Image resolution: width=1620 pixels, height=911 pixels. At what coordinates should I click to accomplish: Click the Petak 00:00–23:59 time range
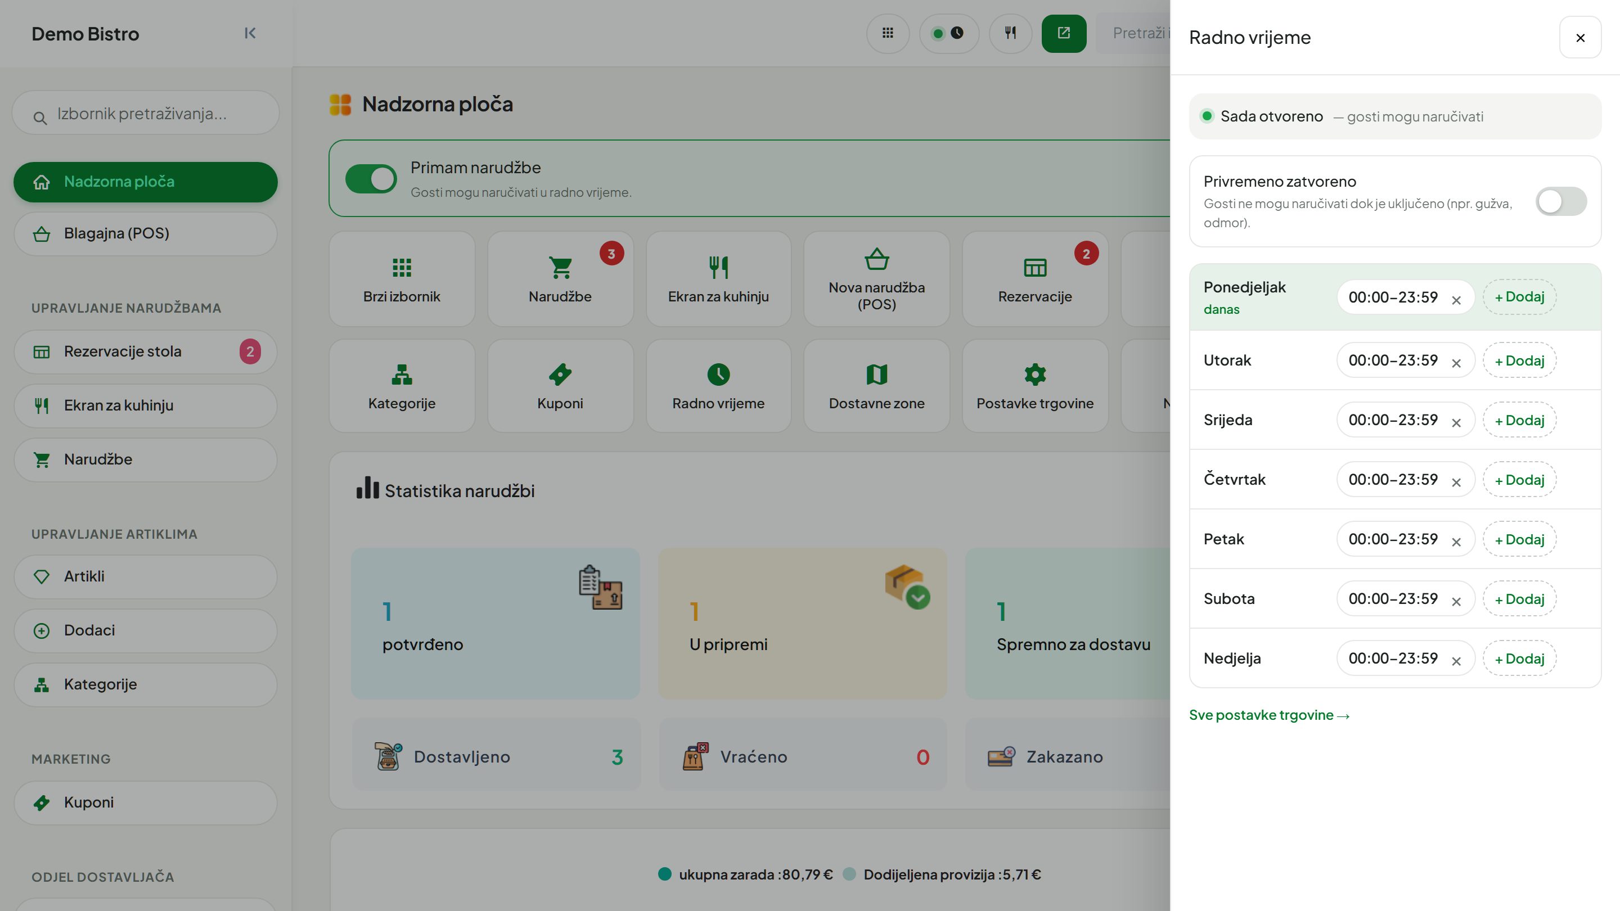[x=1393, y=539]
